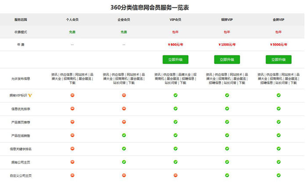307x182 pixels.
Task: Click 免费 under 企业会员
Action: pos(124,32)
